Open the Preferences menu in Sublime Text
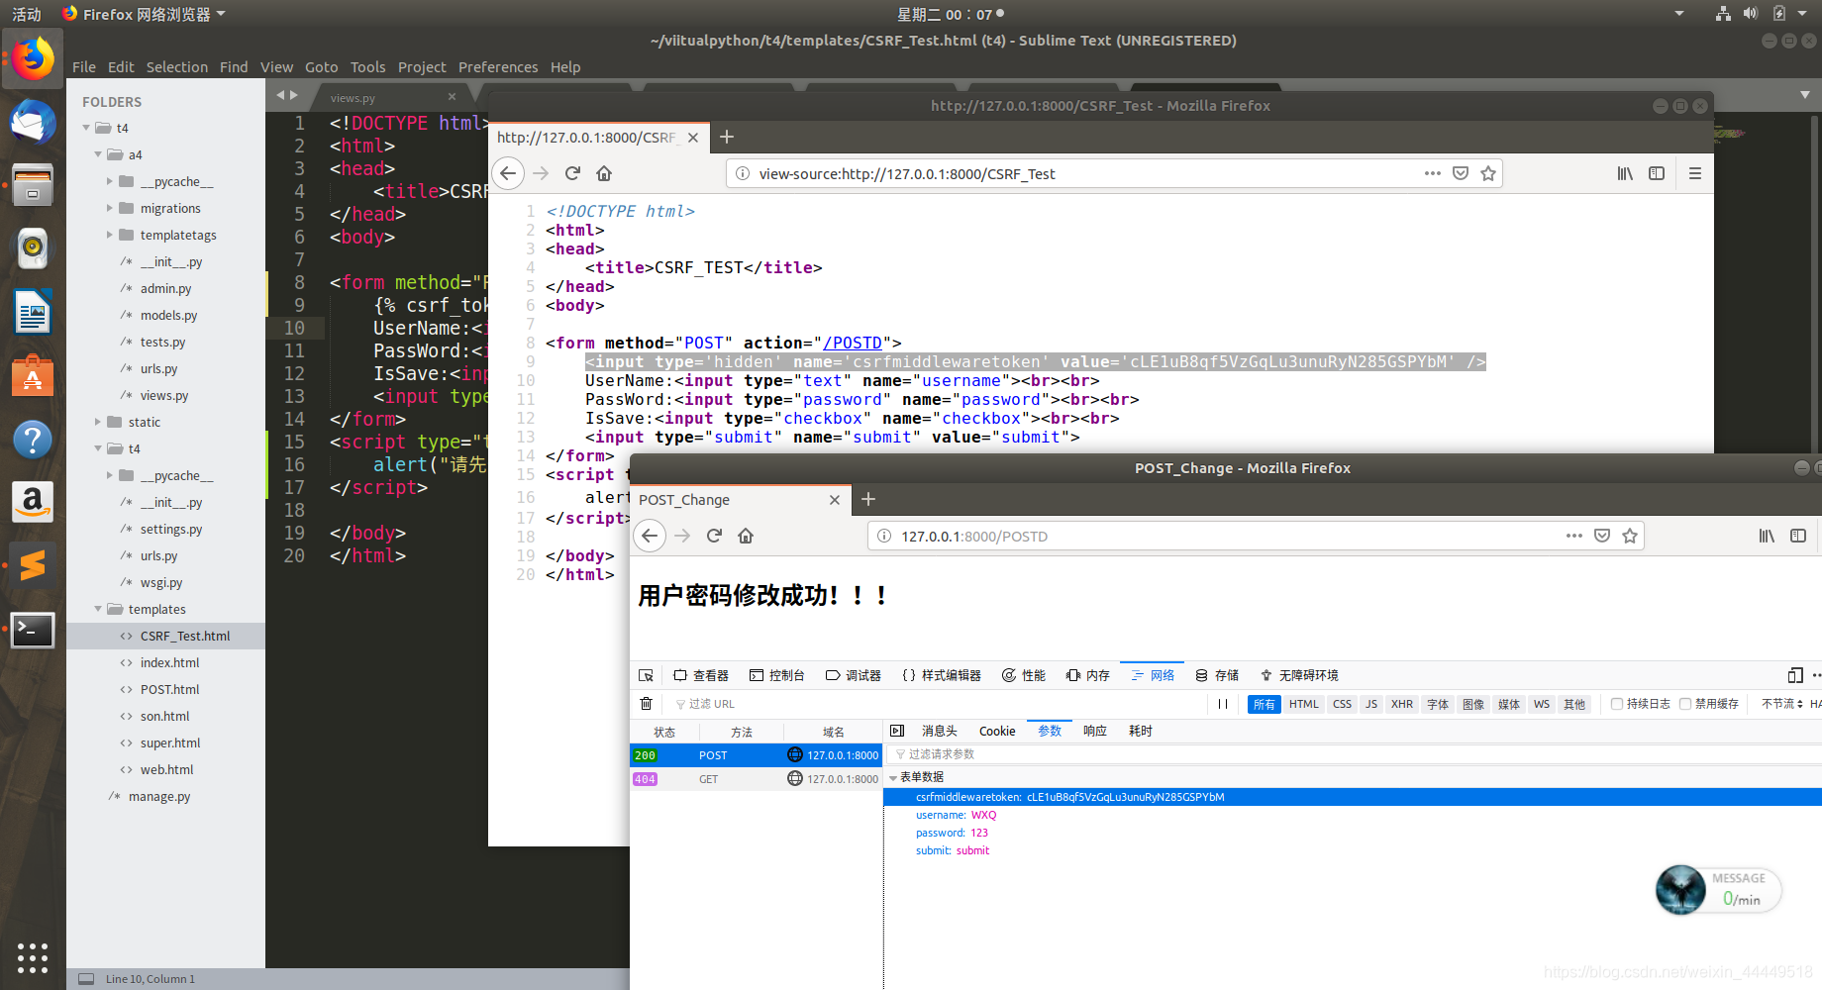Image resolution: width=1822 pixels, height=990 pixels. click(498, 66)
